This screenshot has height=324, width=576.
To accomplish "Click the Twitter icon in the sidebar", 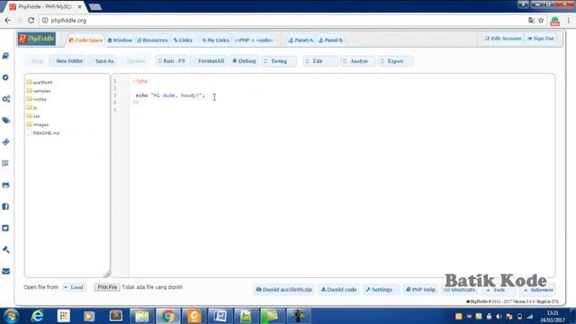I will (5, 228).
